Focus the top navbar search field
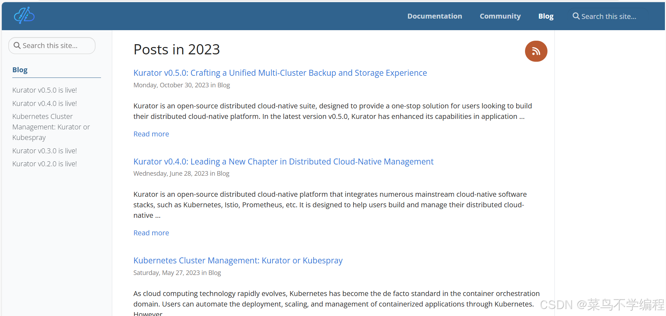666x316 pixels. pos(608,16)
